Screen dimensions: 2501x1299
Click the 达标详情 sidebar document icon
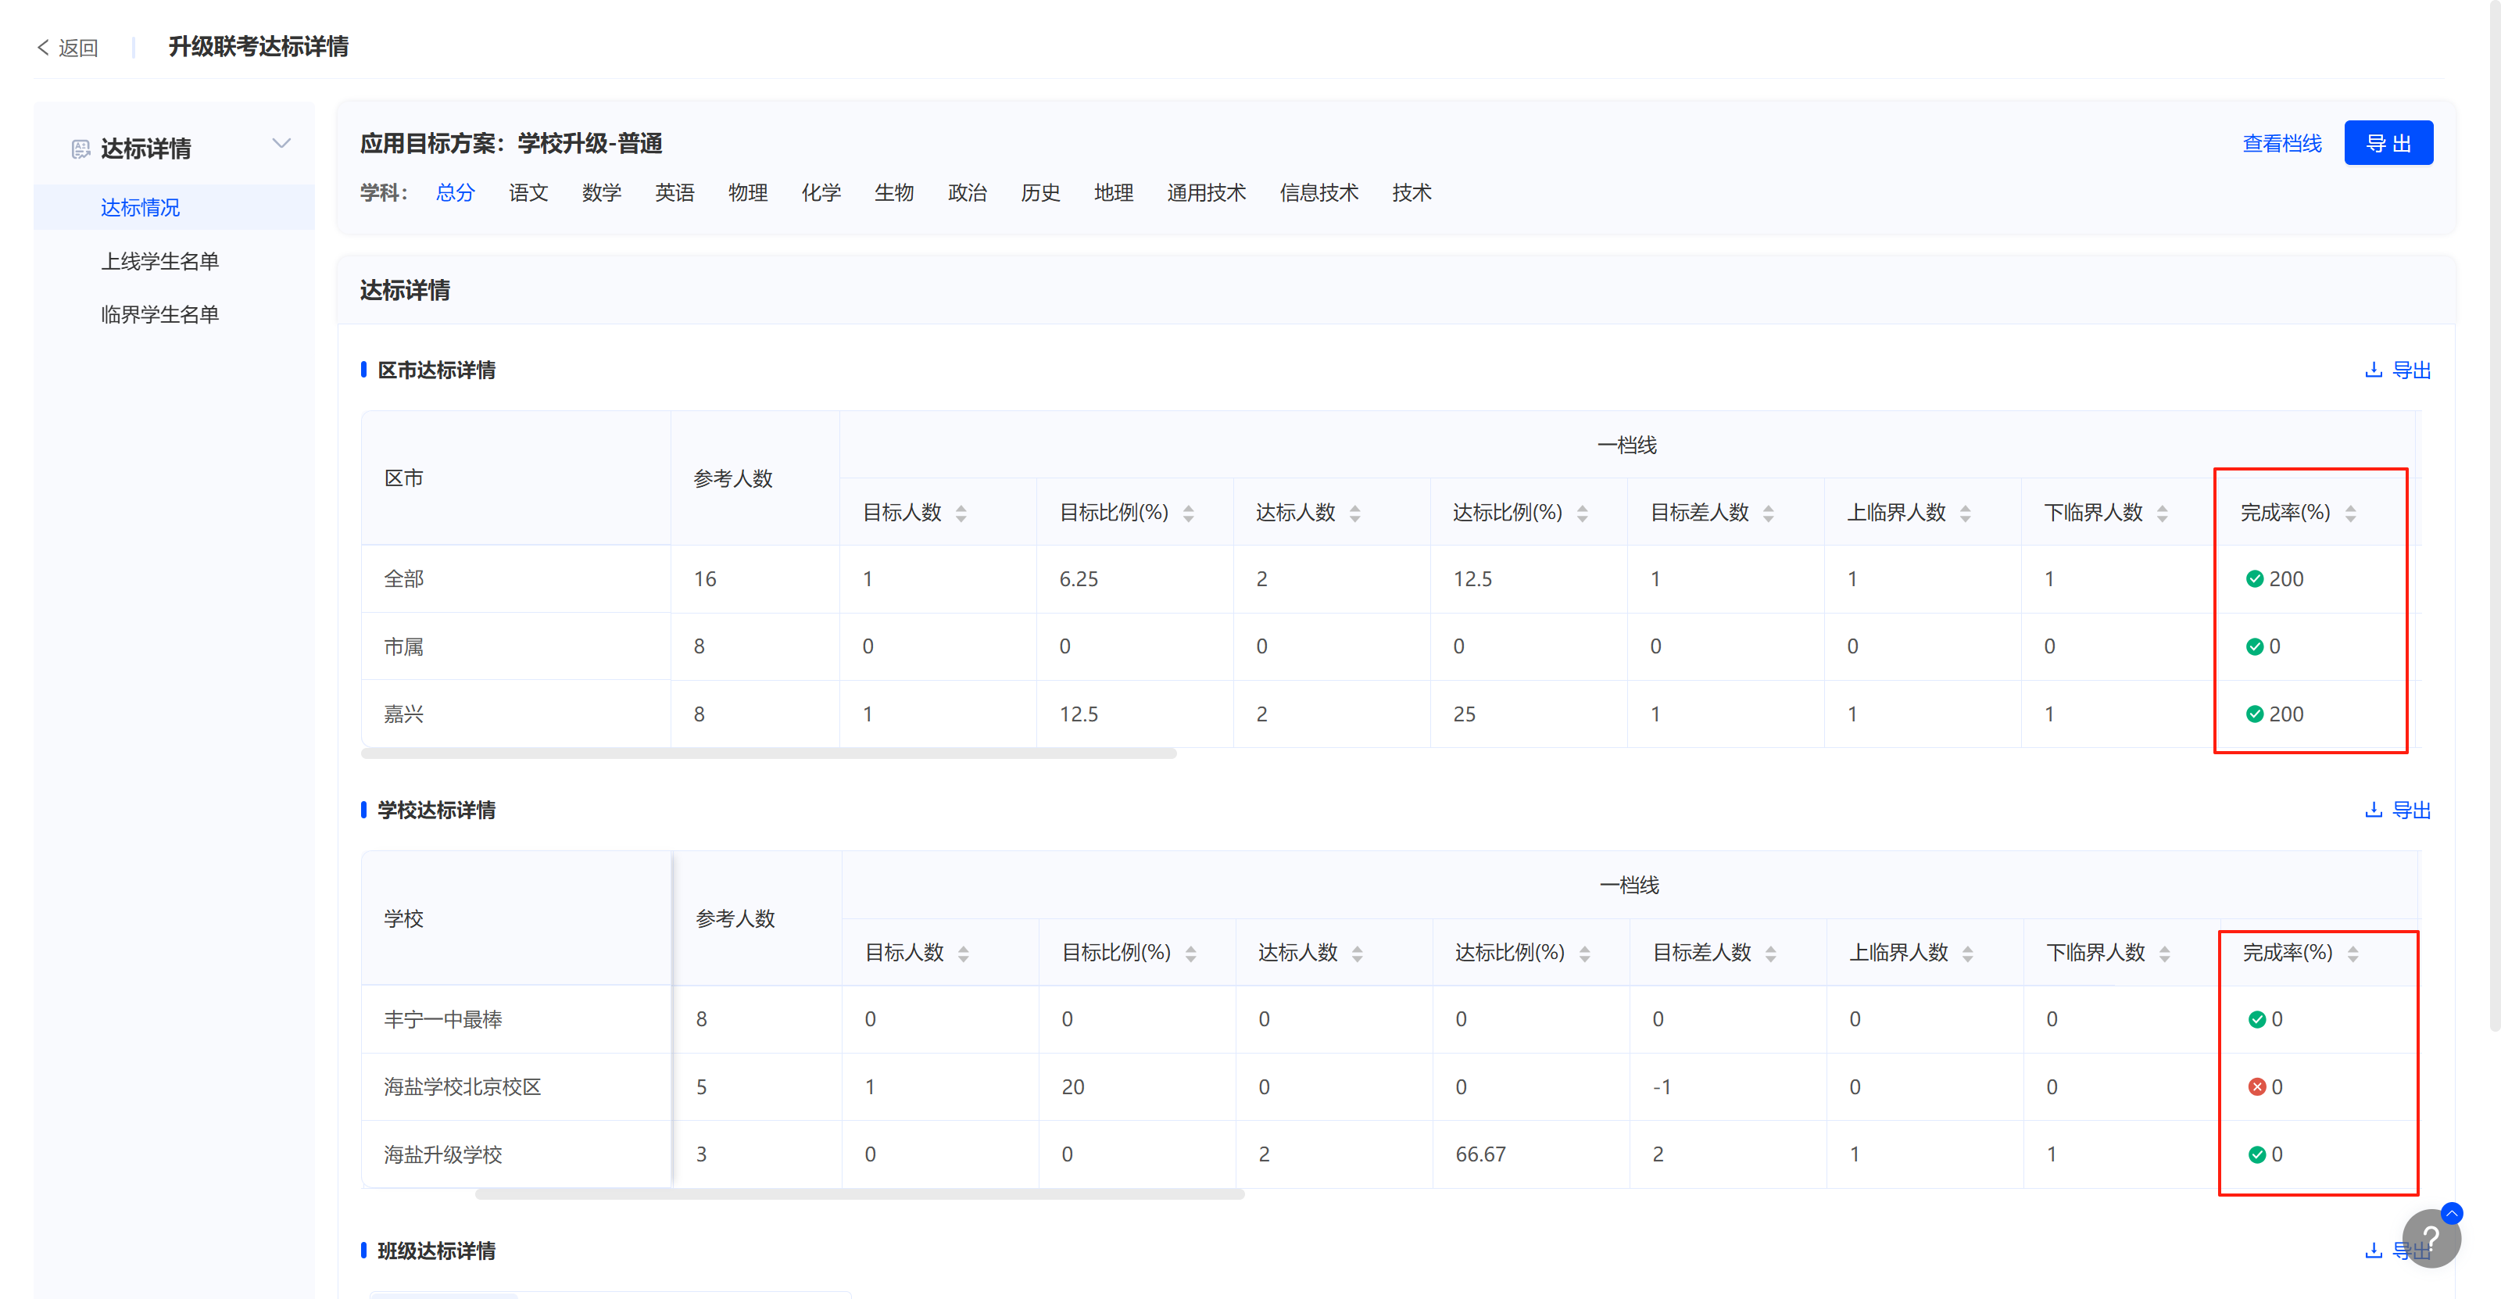coord(81,149)
